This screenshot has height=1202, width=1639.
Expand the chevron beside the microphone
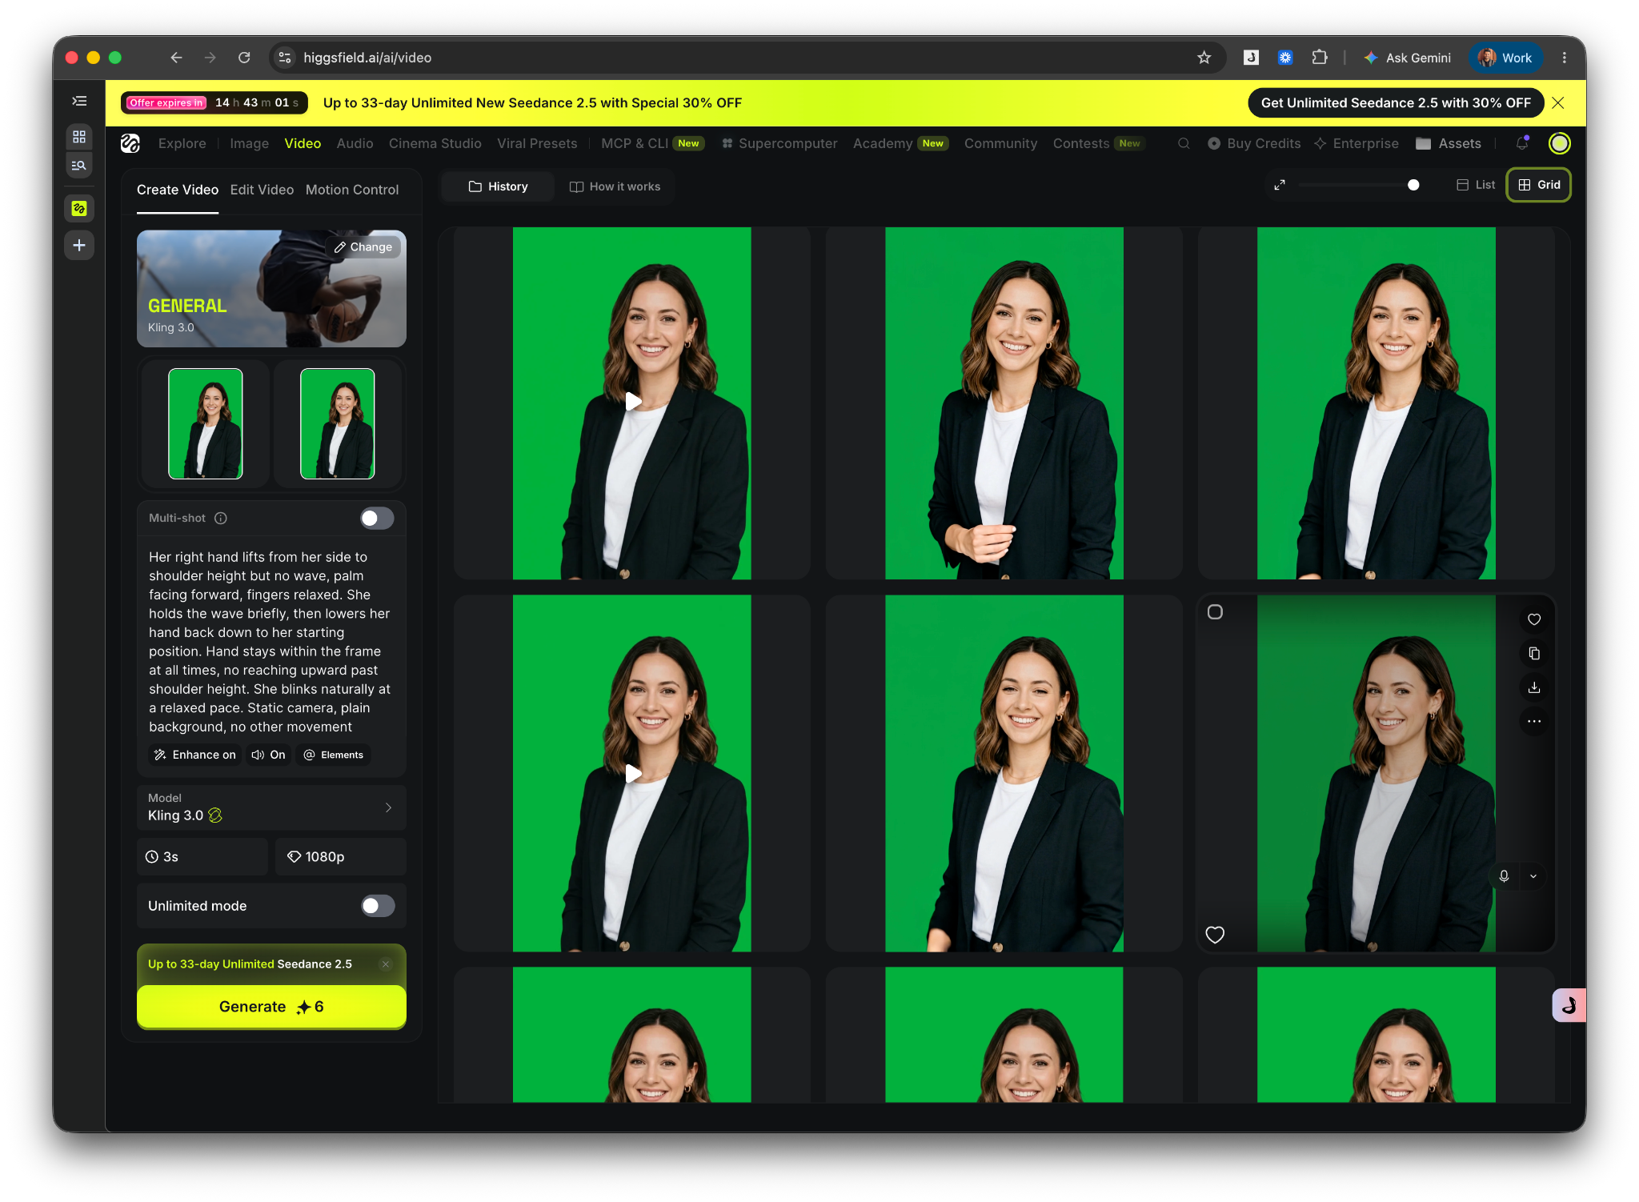[1533, 876]
